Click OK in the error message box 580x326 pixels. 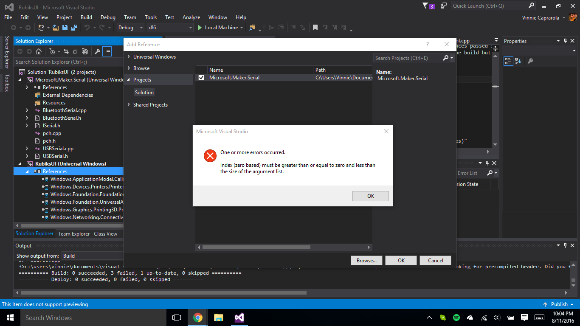(x=370, y=196)
